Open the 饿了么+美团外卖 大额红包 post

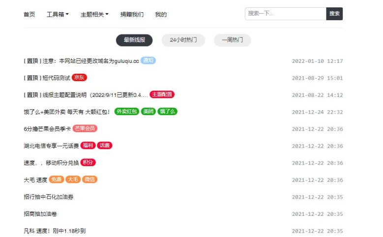[67, 112]
